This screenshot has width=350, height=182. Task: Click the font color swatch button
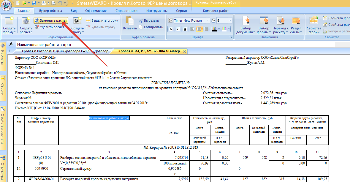pos(214,29)
